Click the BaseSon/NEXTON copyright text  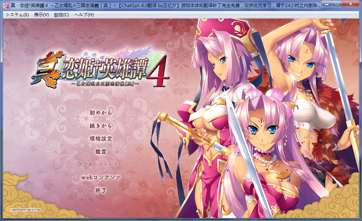[x=25, y=210]
